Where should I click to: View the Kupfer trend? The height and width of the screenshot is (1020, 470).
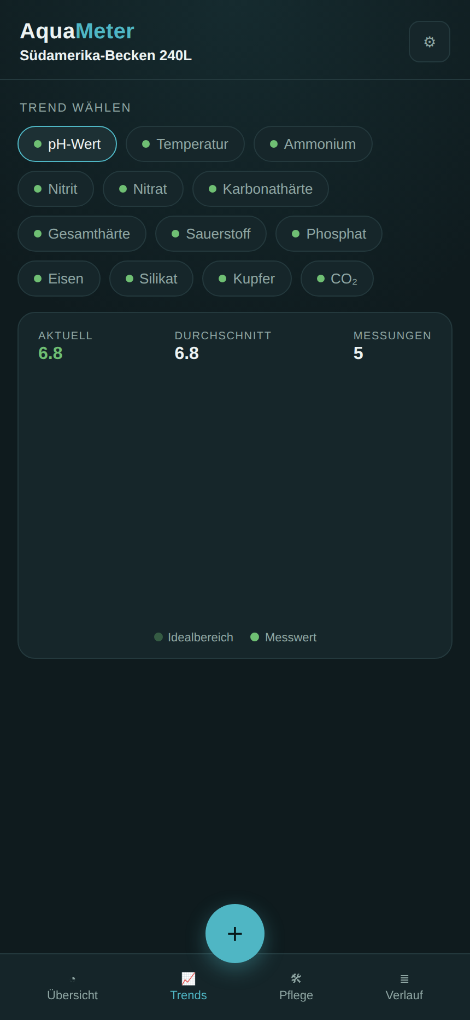(x=247, y=279)
